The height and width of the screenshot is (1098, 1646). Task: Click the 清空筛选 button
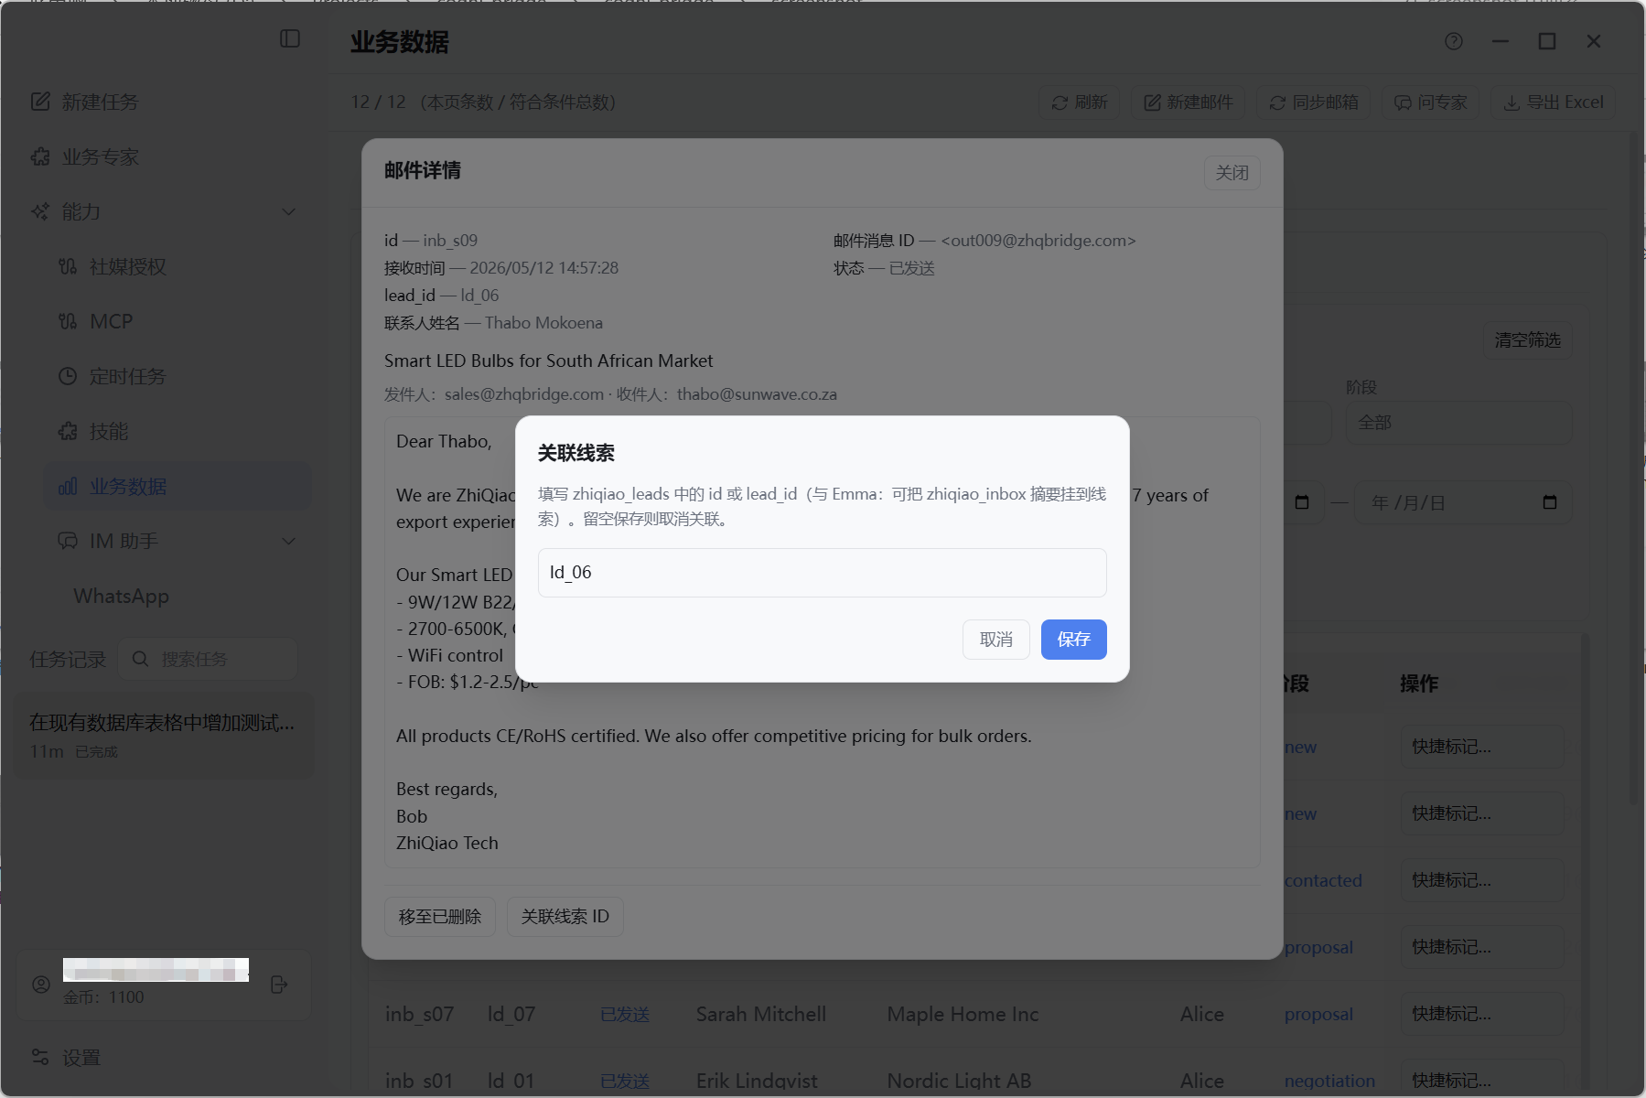[1527, 340]
